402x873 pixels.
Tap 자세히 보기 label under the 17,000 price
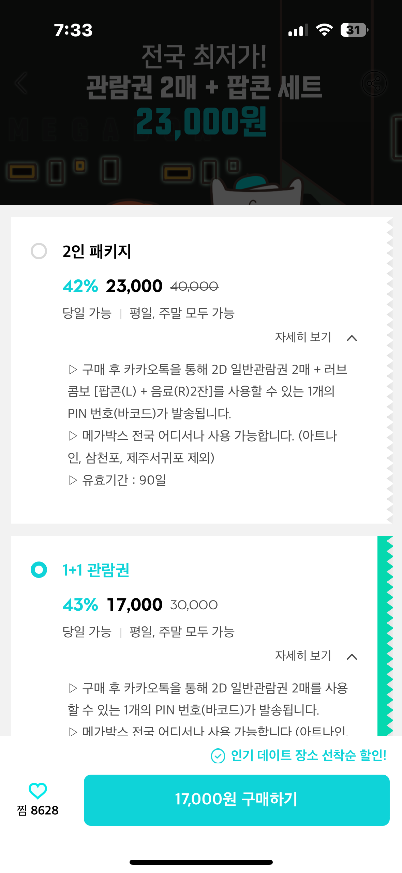(303, 656)
